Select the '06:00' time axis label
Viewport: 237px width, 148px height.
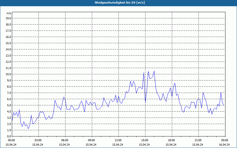coord(65,140)
